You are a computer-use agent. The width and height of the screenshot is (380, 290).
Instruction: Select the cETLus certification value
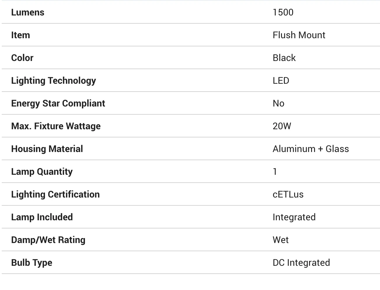click(288, 194)
